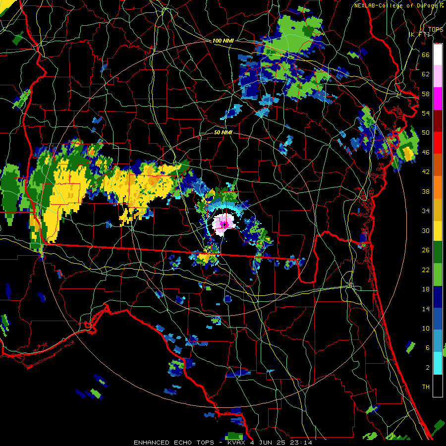Click the white swatch in the tops legend

[x=438, y=55]
